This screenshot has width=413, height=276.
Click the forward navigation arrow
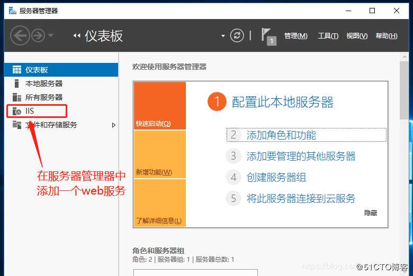click(38, 35)
